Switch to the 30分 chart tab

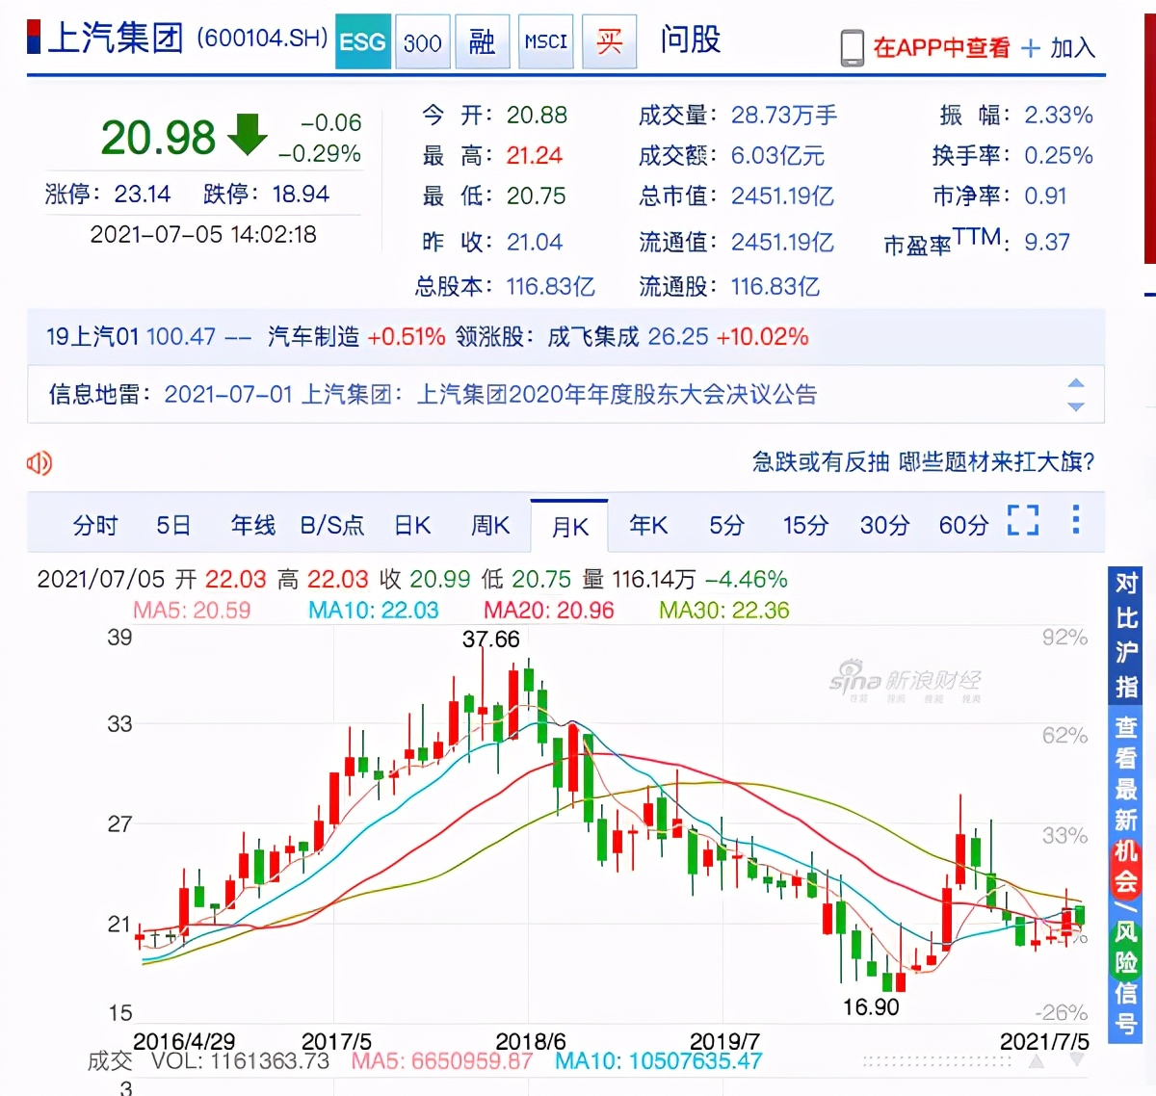tap(885, 525)
